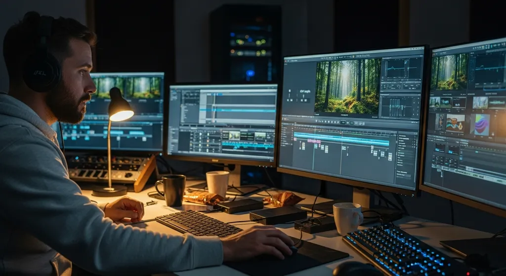
Task: Select the right video thumbnail in second monitor timeline
Action: click(260, 136)
